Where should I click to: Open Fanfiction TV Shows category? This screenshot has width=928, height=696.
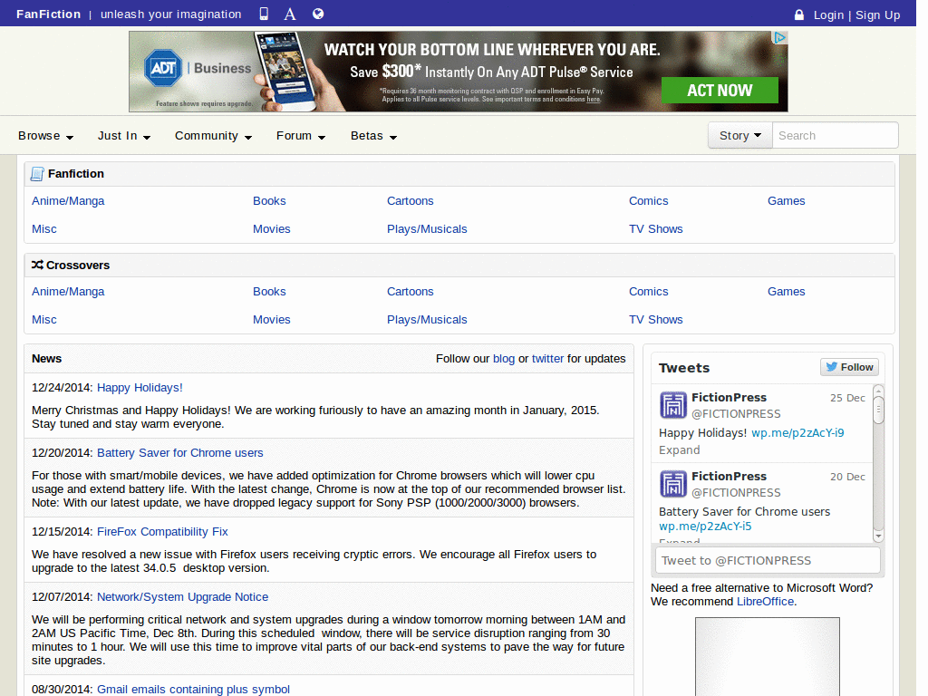coord(656,229)
